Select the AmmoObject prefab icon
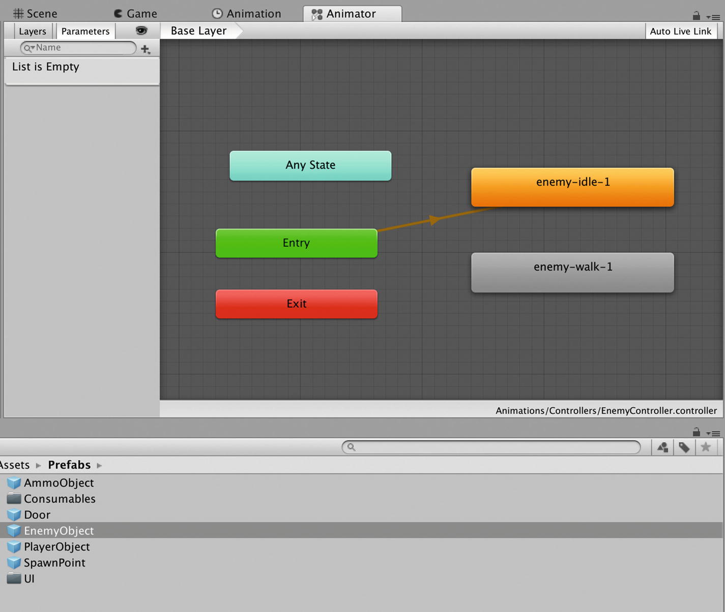Image resolution: width=725 pixels, height=612 pixels. click(x=14, y=482)
